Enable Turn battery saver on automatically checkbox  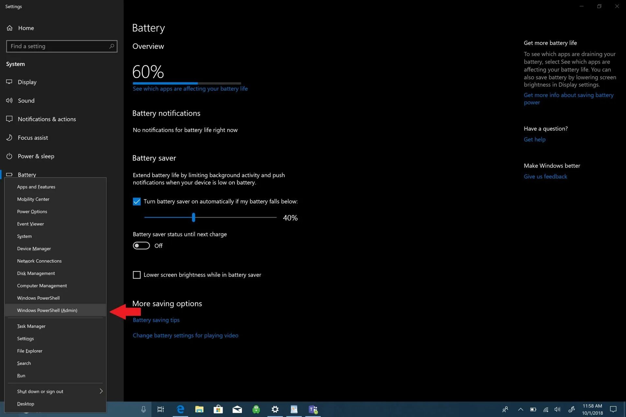click(x=137, y=201)
